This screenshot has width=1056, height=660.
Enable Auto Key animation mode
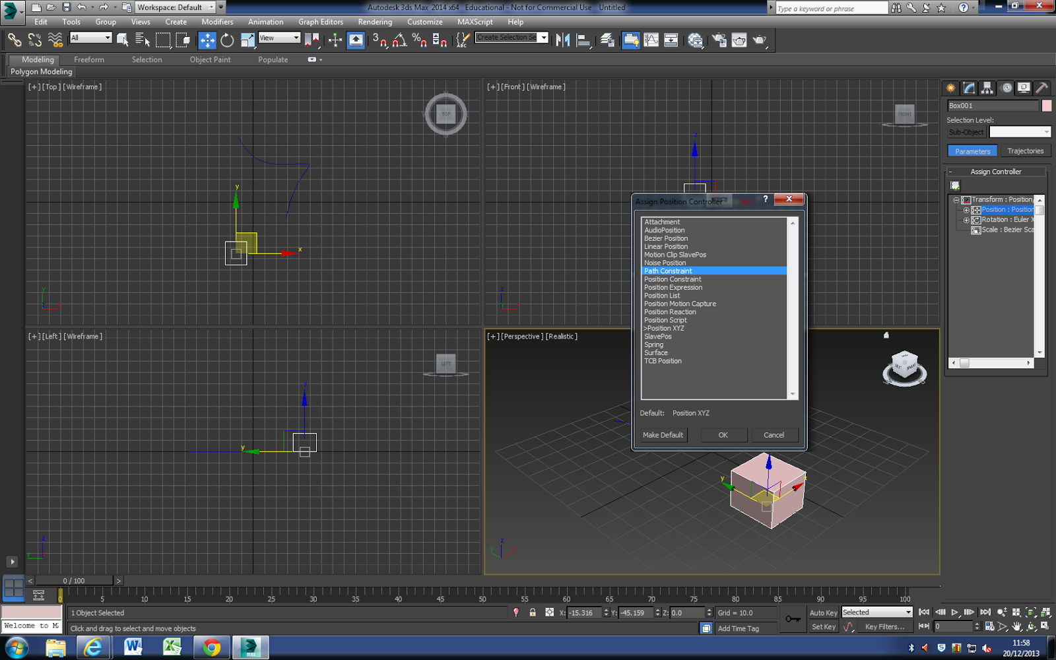pyautogui.click(x=822, y=612)
